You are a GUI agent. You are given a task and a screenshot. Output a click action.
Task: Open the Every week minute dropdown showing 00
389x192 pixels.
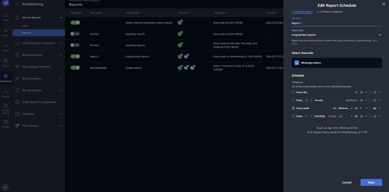click(377, 108)
